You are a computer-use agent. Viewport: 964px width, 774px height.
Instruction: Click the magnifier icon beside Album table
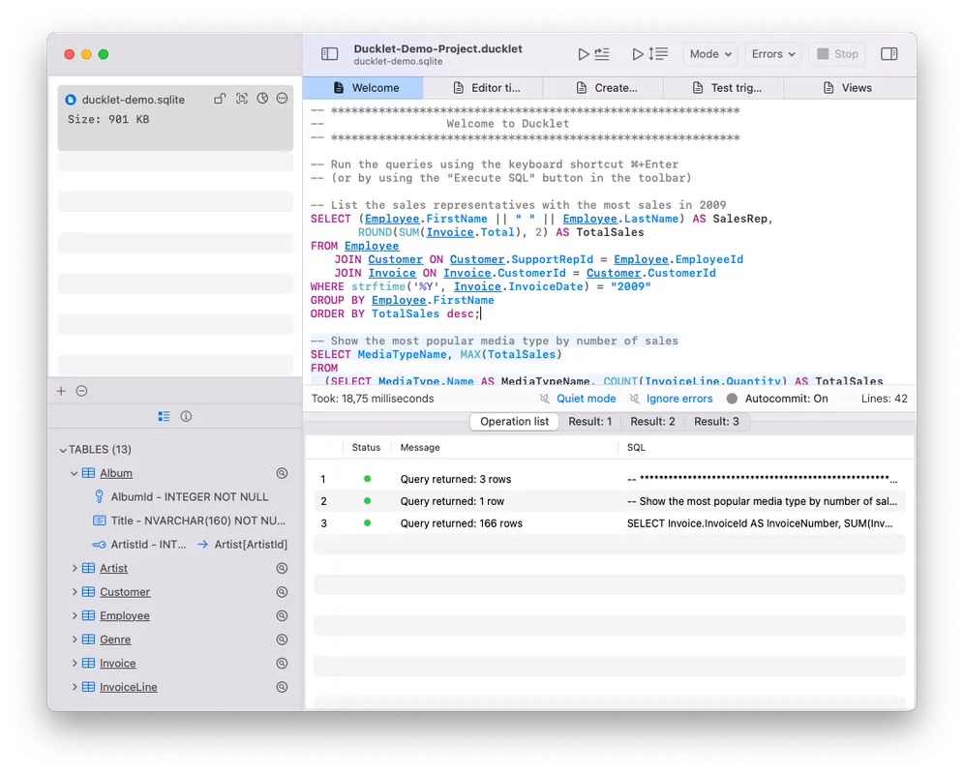pyautogui.click(x=282, y=473)
